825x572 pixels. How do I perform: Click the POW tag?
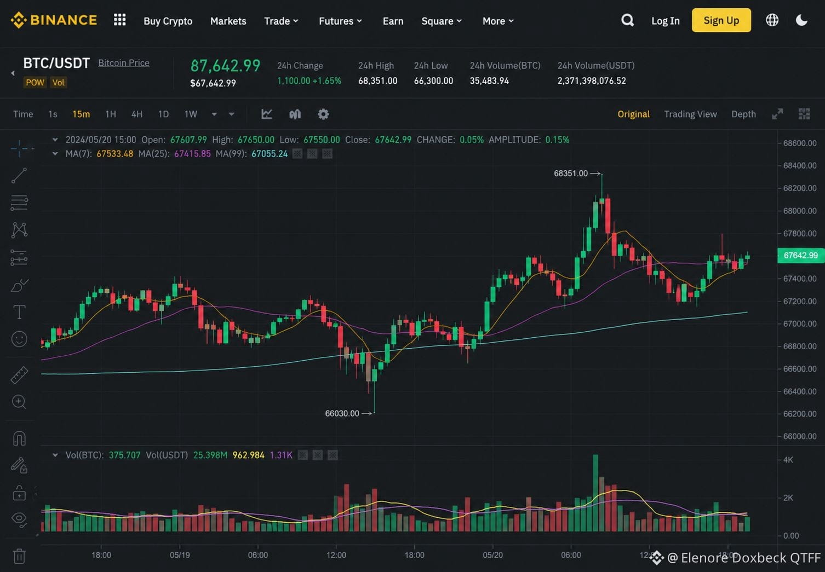tap(35, 82)
